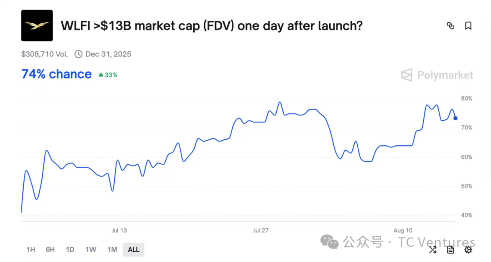Click the Polymarket logo watermark

click(437, 75)
